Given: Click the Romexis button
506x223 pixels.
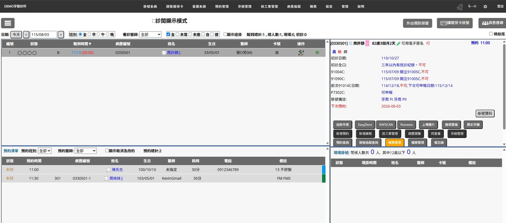Looking at the screenshot, I should tap(406, 125).
